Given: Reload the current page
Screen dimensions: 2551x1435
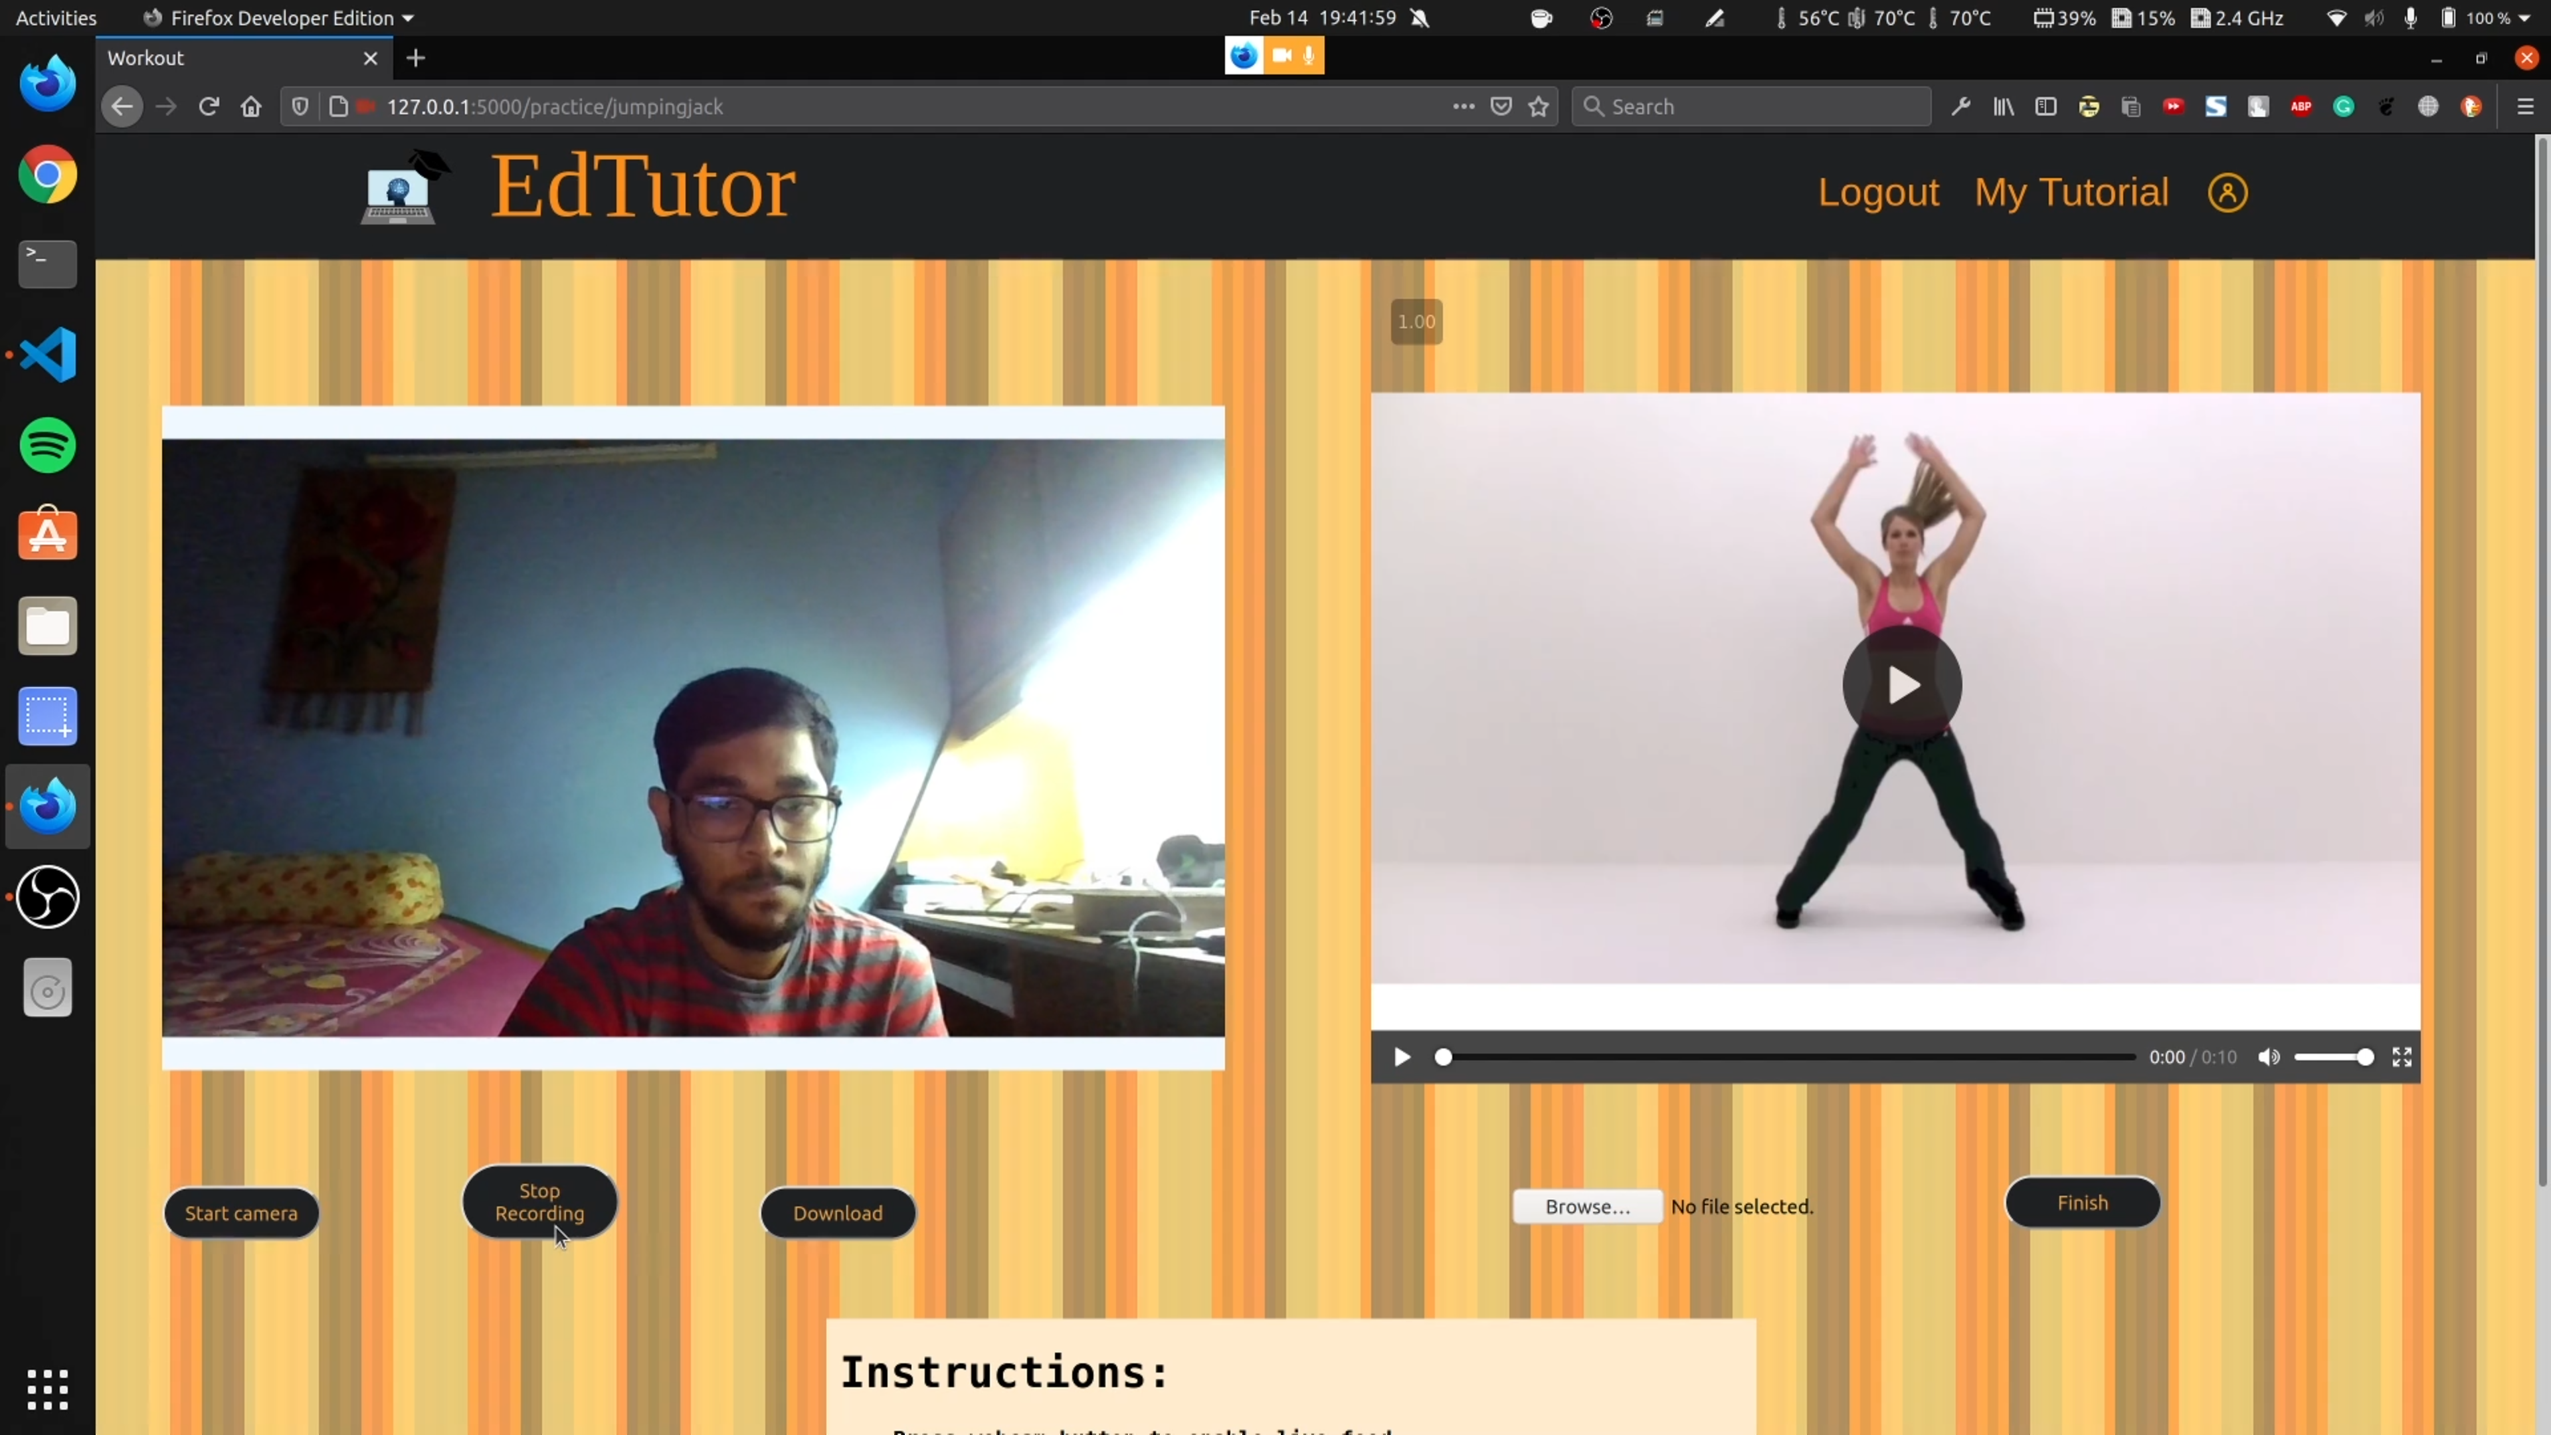Looking at the screenshot, I should pyautogui.click(x=208, y=107).
